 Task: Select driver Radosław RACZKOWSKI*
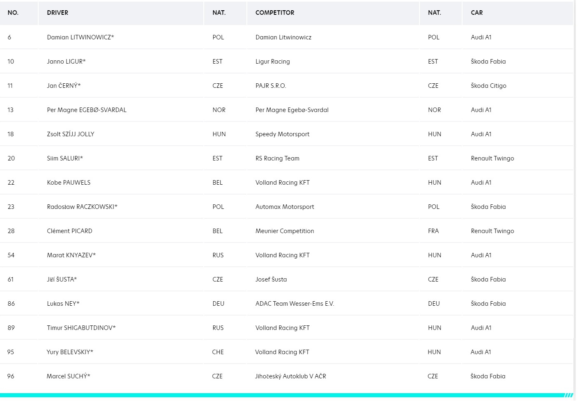pyautogui.click(x=82, y=207)
